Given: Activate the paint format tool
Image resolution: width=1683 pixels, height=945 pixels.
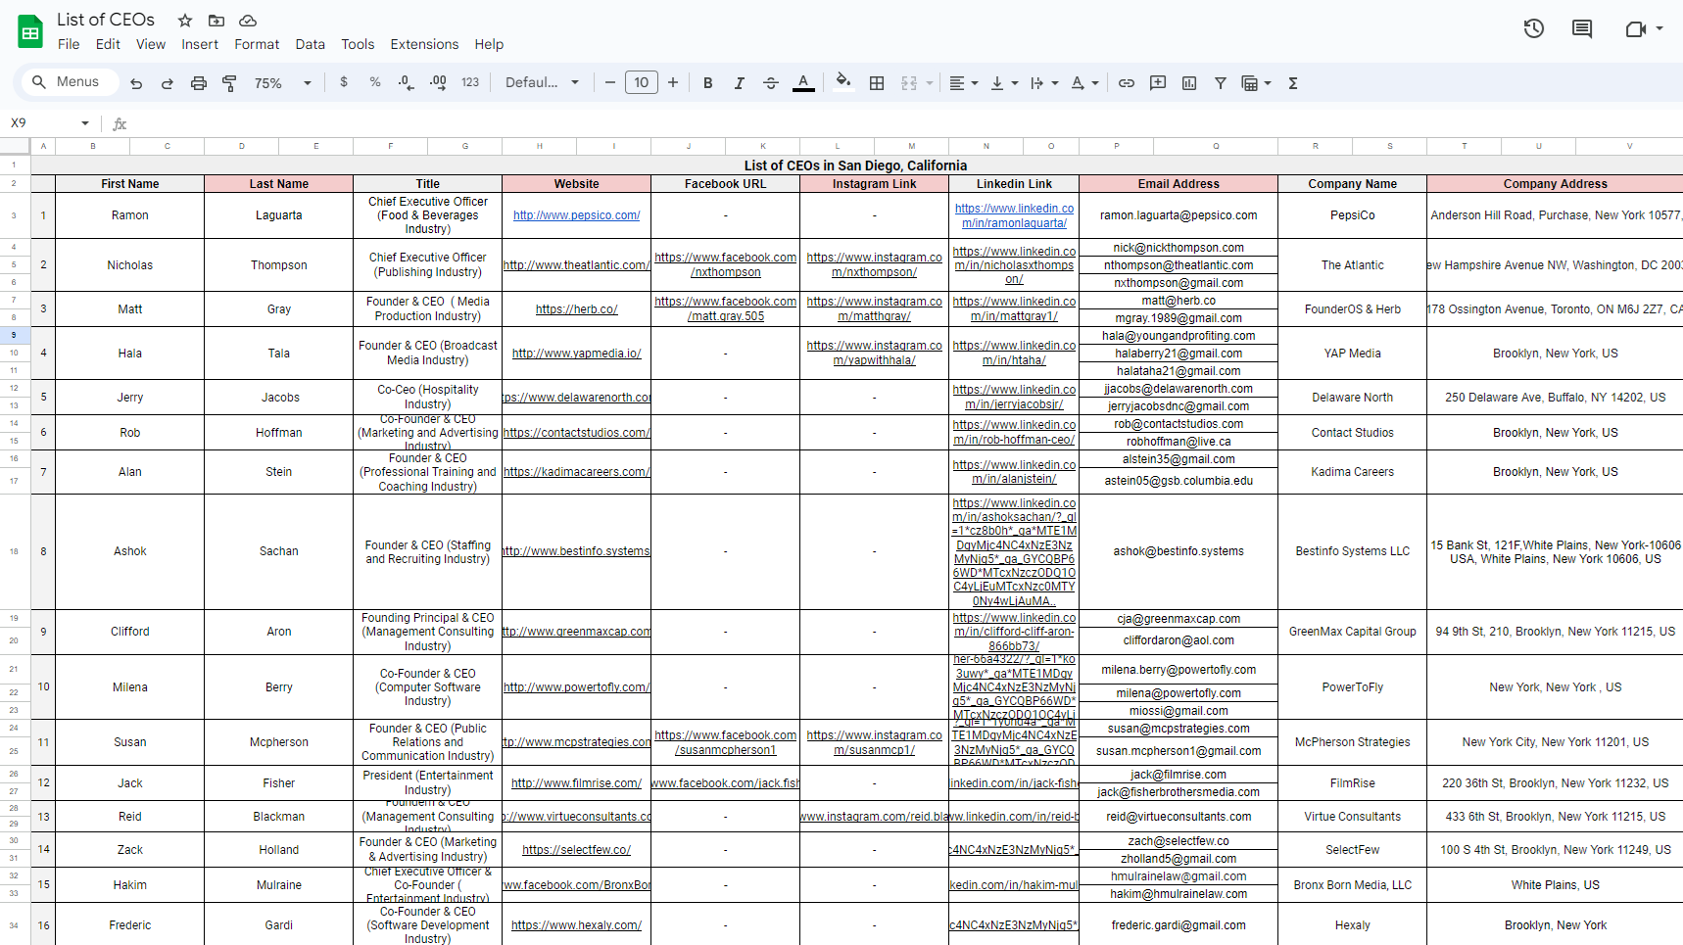Looking at the screenshot, I should click(230, 83).
